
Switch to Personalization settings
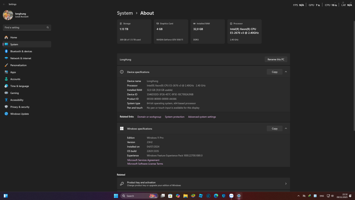tap(19, 65)
